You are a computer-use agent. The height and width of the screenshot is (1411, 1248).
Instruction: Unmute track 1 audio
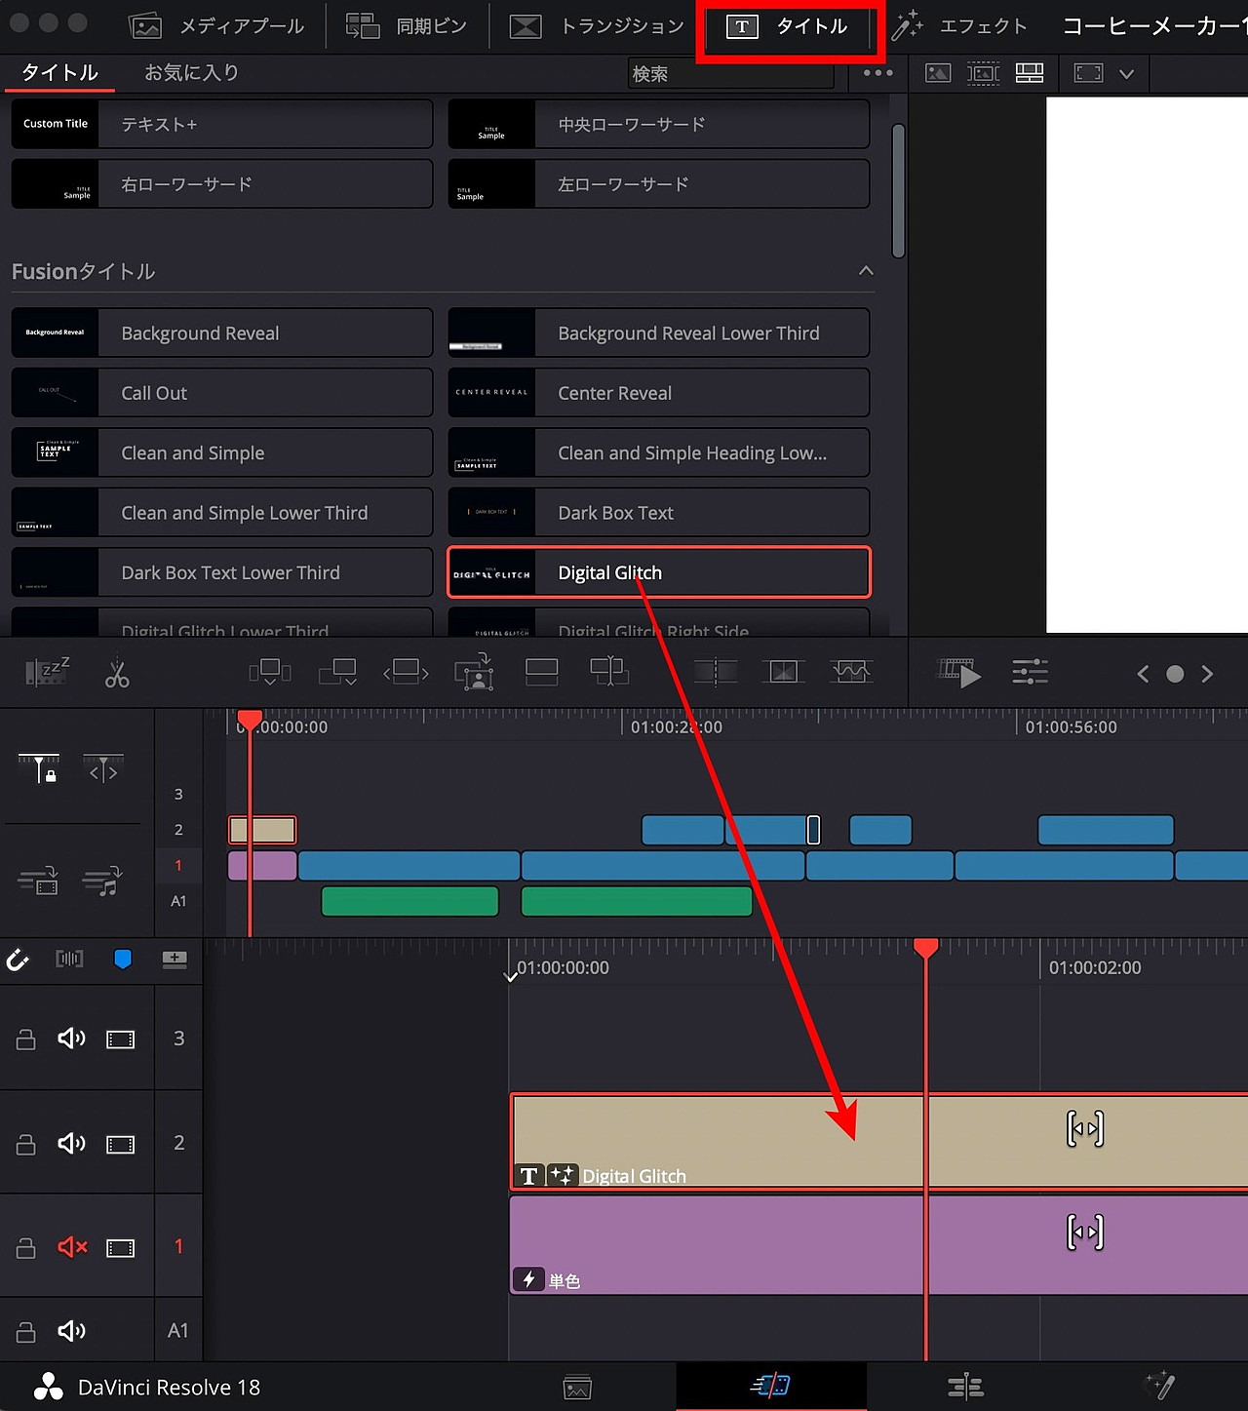72,1247
